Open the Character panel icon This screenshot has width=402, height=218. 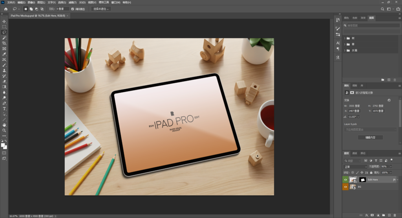338,43
